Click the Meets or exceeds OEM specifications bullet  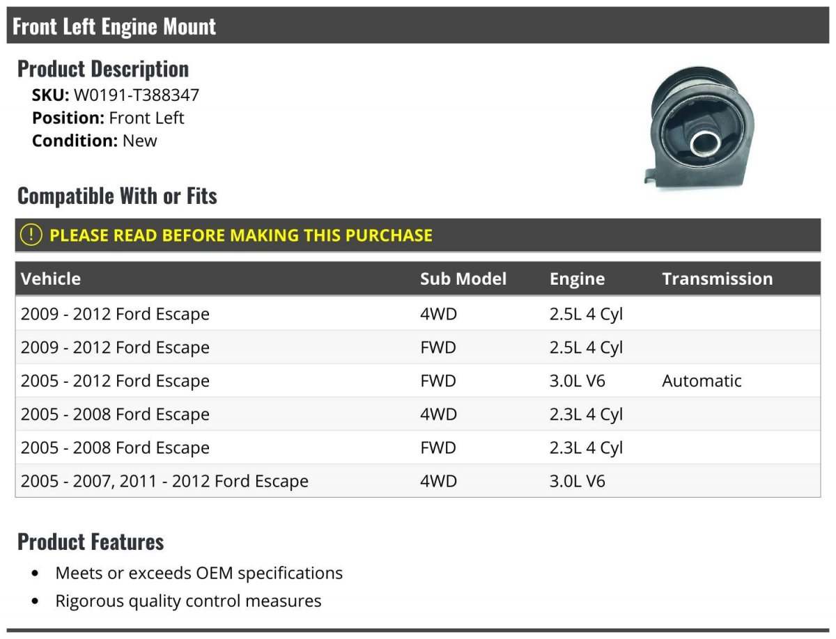[x=199, y=574]
